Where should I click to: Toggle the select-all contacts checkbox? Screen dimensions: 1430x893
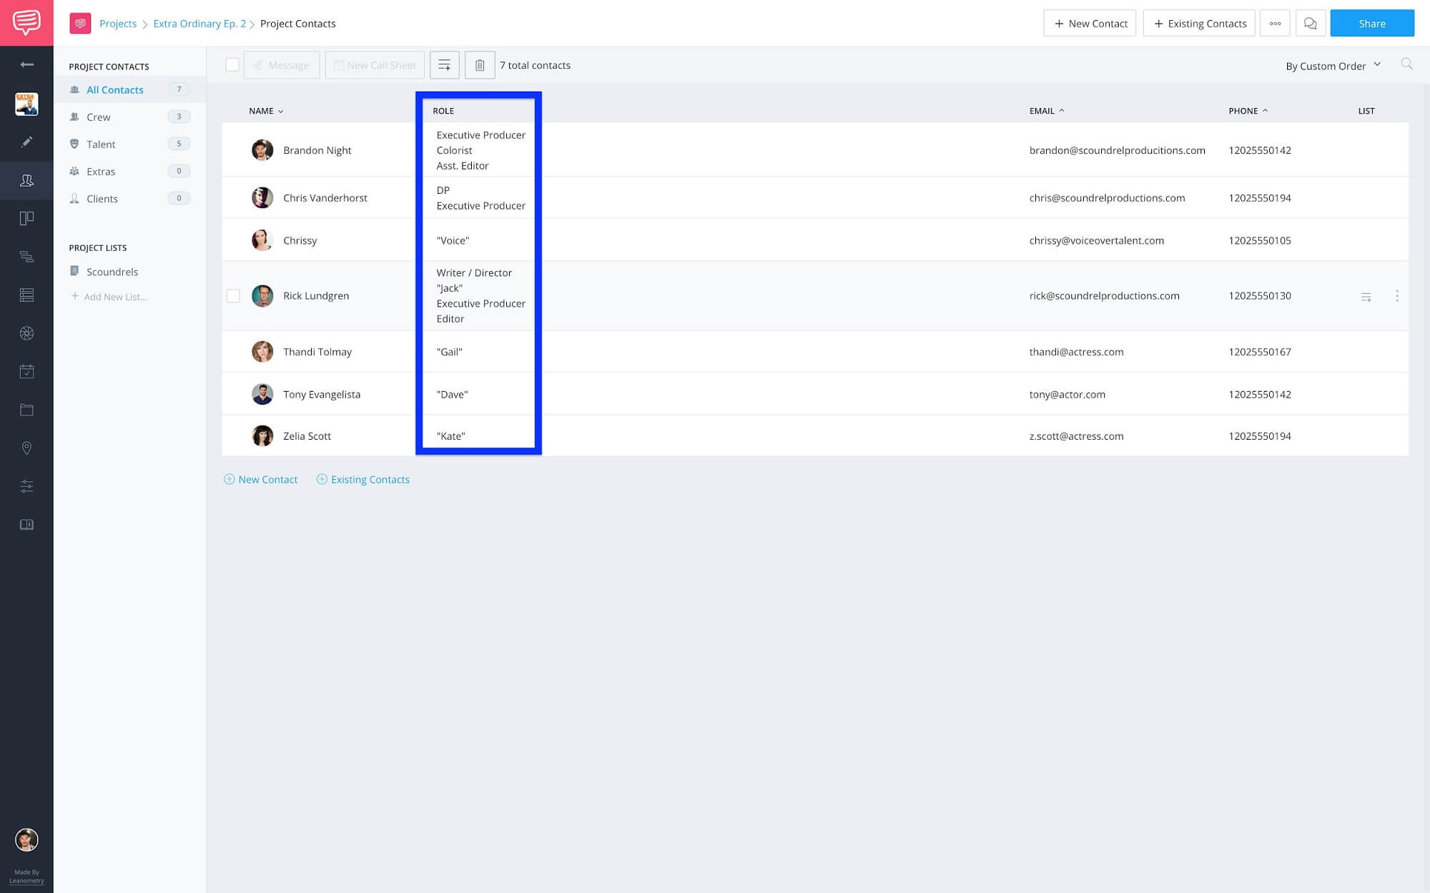(x=232, y=65)
